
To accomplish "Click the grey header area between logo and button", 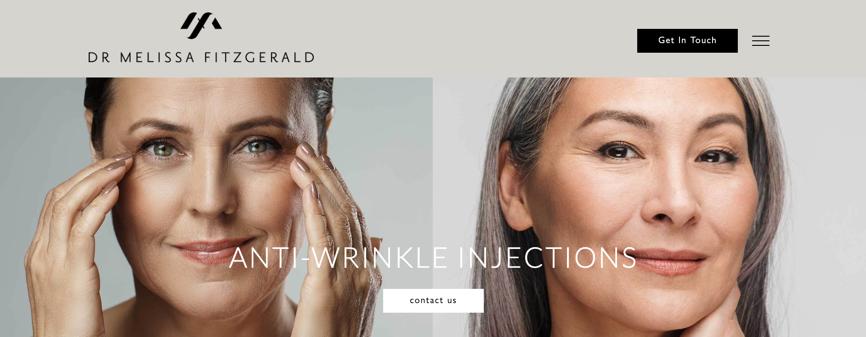I will coord(475,39).
